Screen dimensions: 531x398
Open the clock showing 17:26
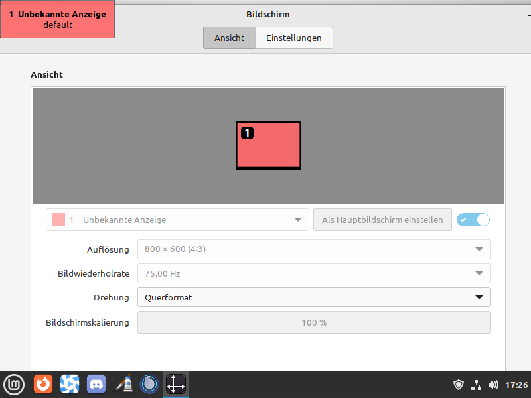click(516, 385)
